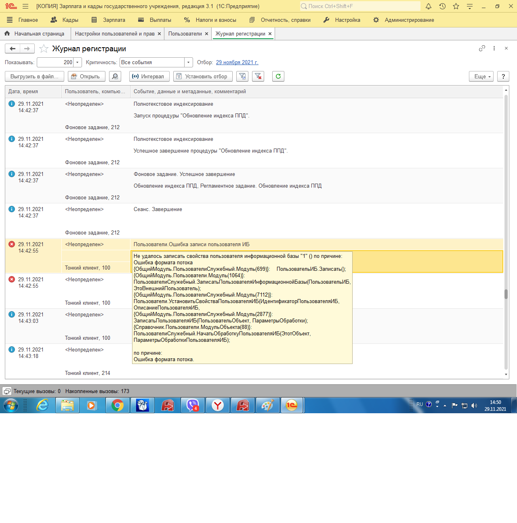517x523 pixels.
Task: Click Выгрузить в файл button
Action: click(x=34, y=76)
